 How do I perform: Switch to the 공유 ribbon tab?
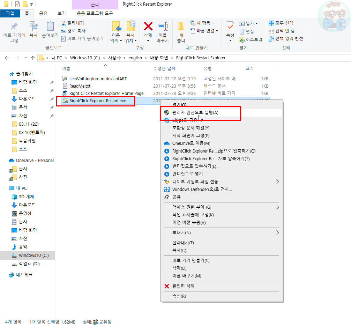click(x=43, y=13)
